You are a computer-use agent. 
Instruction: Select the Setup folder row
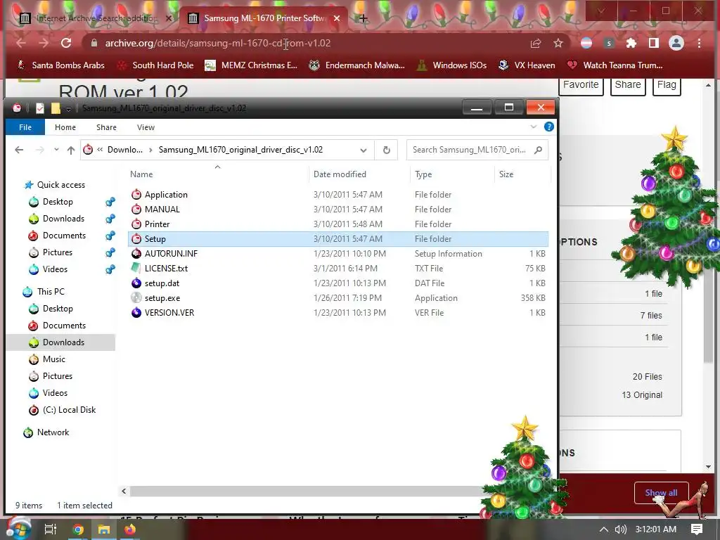point(338,239)
